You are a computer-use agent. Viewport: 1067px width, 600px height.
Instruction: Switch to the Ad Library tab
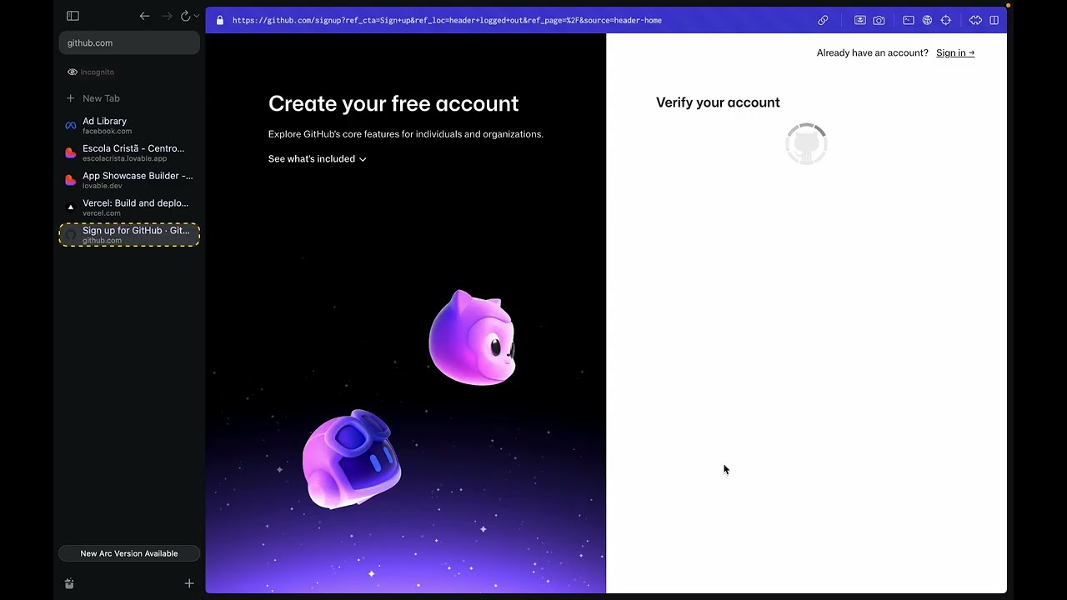(129, 125)
